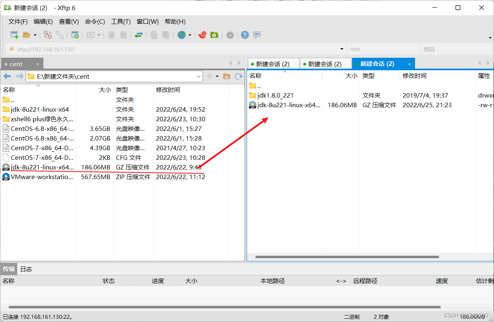Click the grayed play window icon
The height and width of the screenshot is (322, 494).
click(x=91, y=35)
